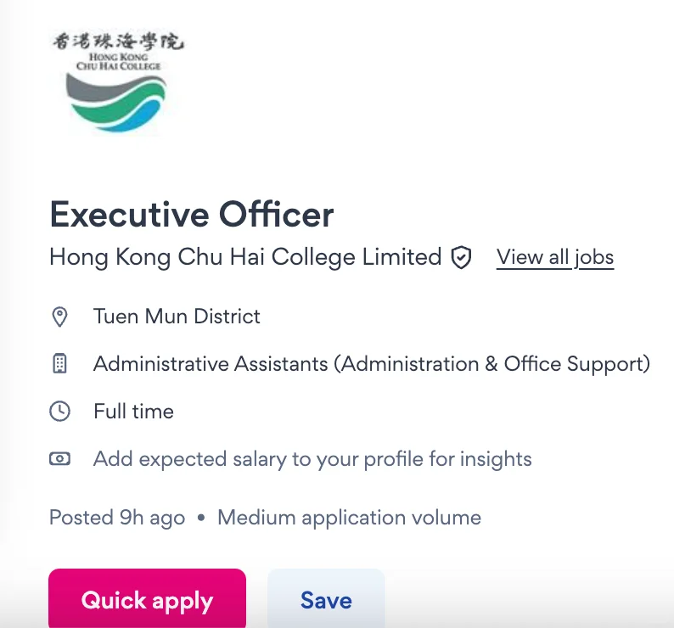Image resolution: width=674 pixels, height=628 pixels.
Task: Click the Full time work type text
Action: coord(133,412)
